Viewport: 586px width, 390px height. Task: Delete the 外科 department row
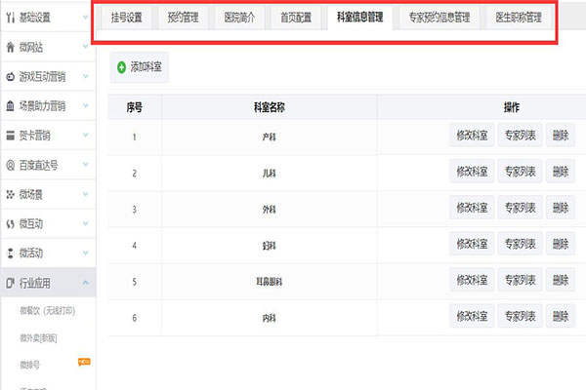[561, 208]
